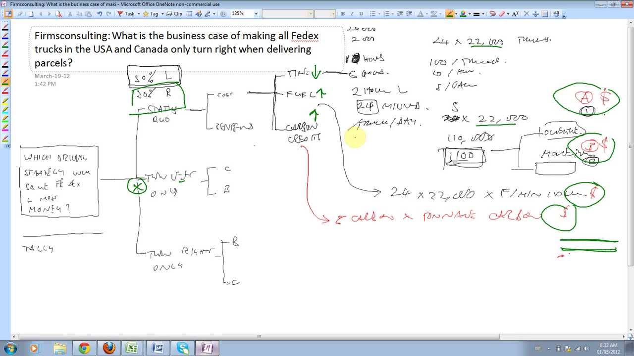Apply numbered list
This screenshot has width=634, height=356.
[387, 14]
